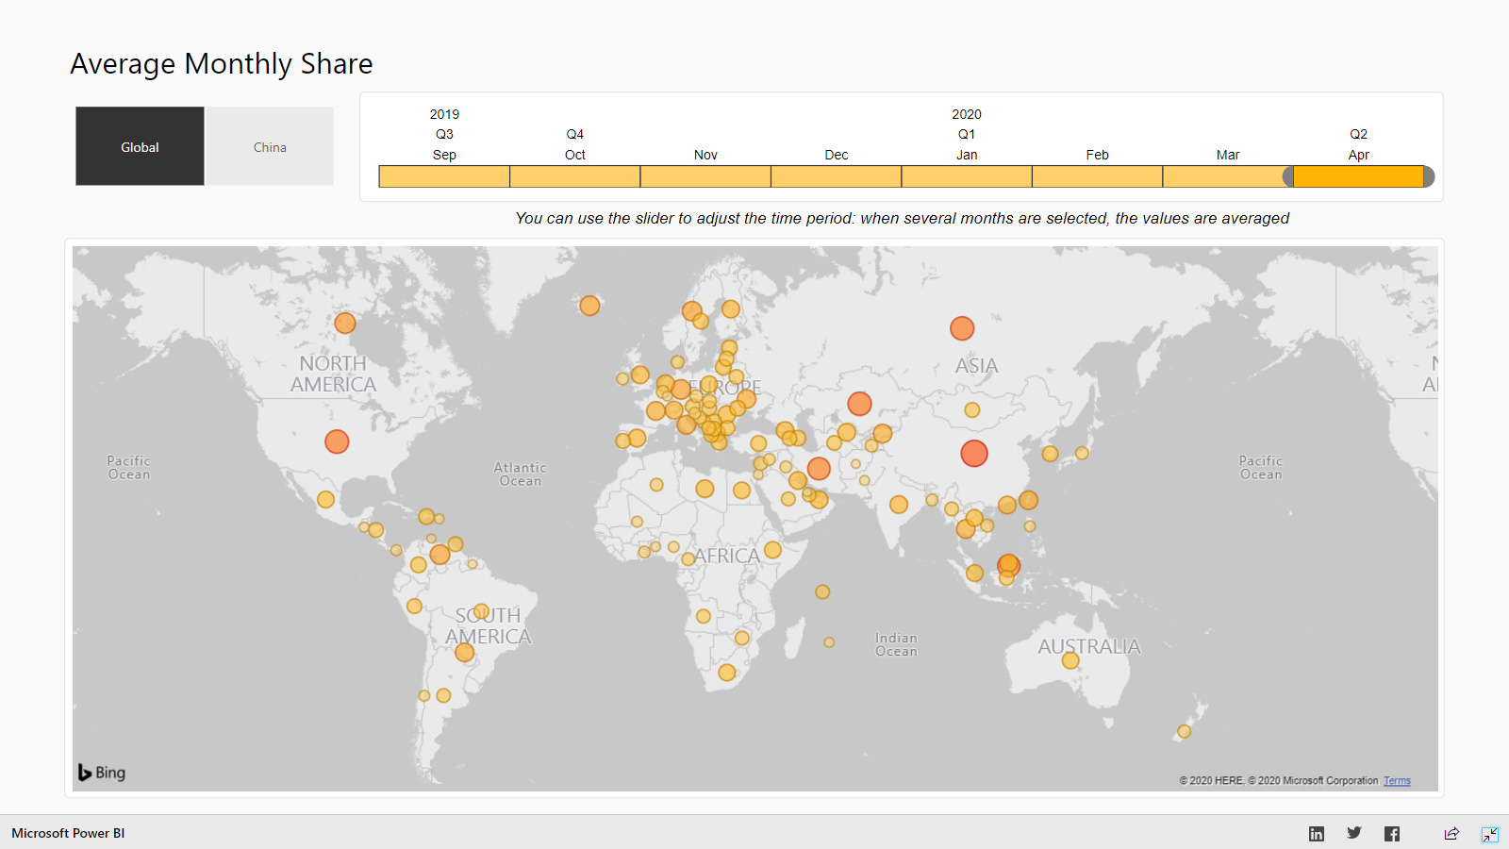The width and height of the screenshot is (1509, 849).
Task: Grab the left timeline slider handle
Action: click(x=1288, y=176)
